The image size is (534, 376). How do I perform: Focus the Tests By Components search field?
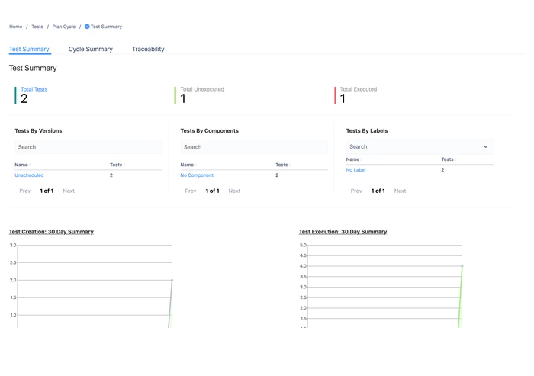pos(253,147)
